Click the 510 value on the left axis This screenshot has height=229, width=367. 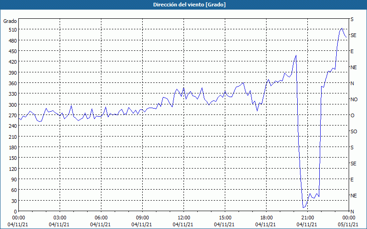pyautogui.click(x=13, y=30)
